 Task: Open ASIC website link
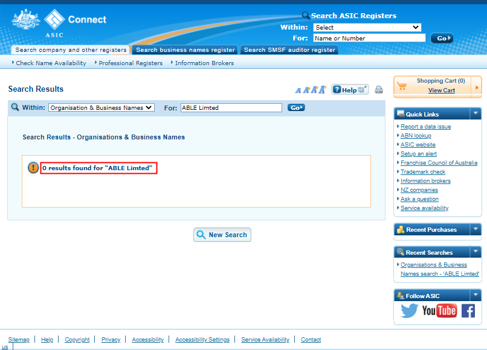click(418, 145)
